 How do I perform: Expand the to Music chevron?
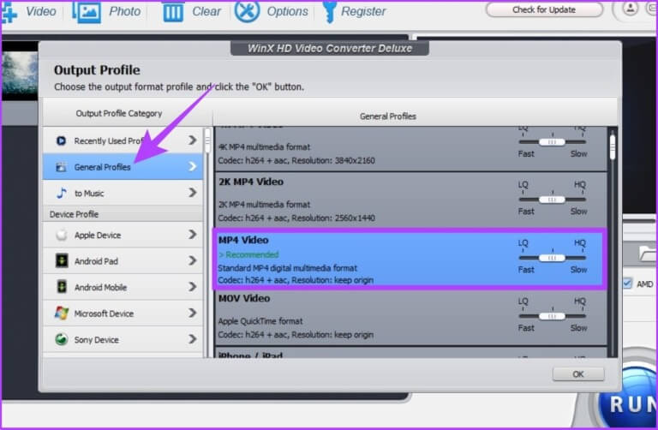click(193, 193)
